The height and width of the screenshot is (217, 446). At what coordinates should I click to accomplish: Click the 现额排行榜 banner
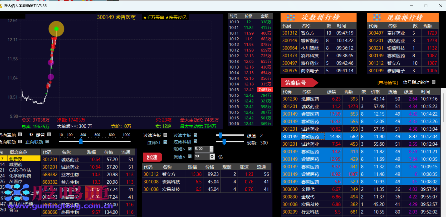click(x=403, y=17)
